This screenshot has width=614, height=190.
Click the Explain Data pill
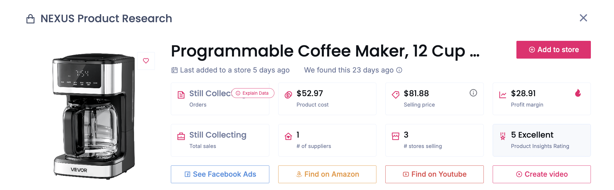252,93
